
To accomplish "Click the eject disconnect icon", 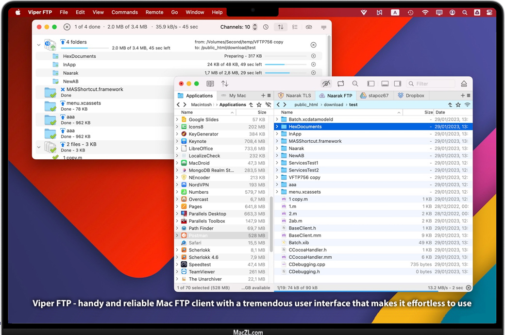I will [464, 84].
